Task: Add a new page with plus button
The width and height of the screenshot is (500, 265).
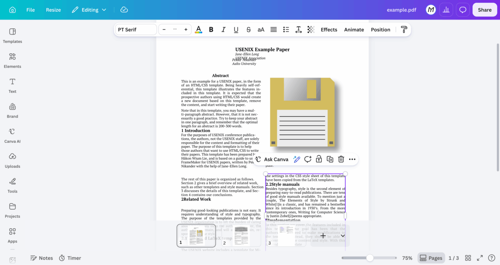Action: tap(323, 236)
